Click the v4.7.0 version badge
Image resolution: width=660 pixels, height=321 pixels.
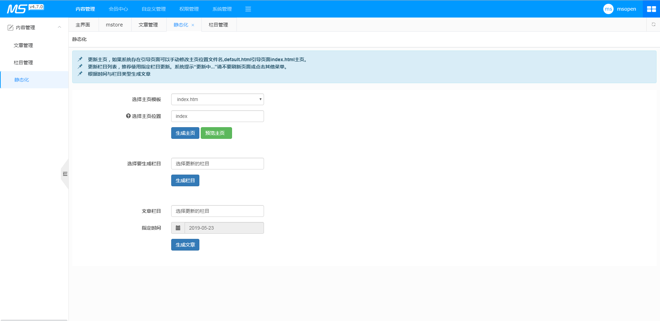click(x=36, y=7)
